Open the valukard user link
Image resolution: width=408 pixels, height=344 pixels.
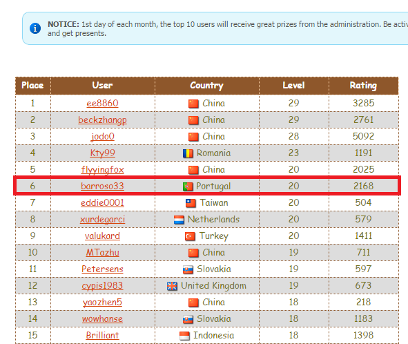103,236
